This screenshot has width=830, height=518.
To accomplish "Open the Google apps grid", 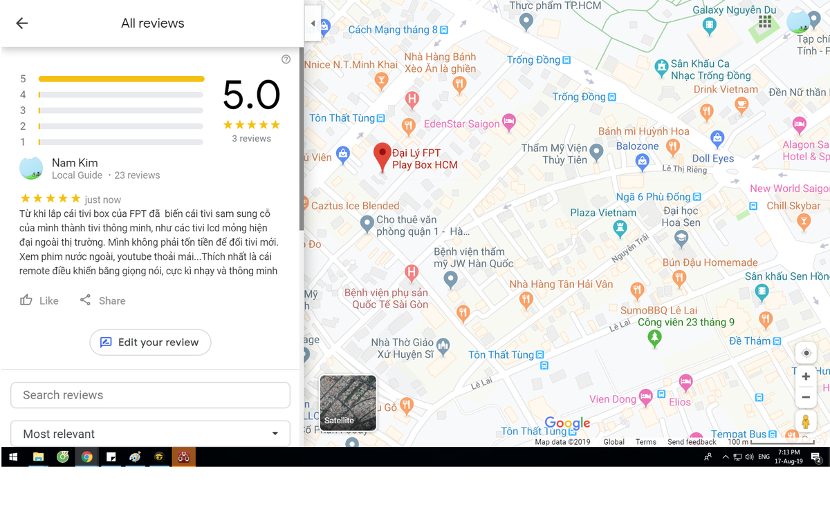I will click(764, 22).
